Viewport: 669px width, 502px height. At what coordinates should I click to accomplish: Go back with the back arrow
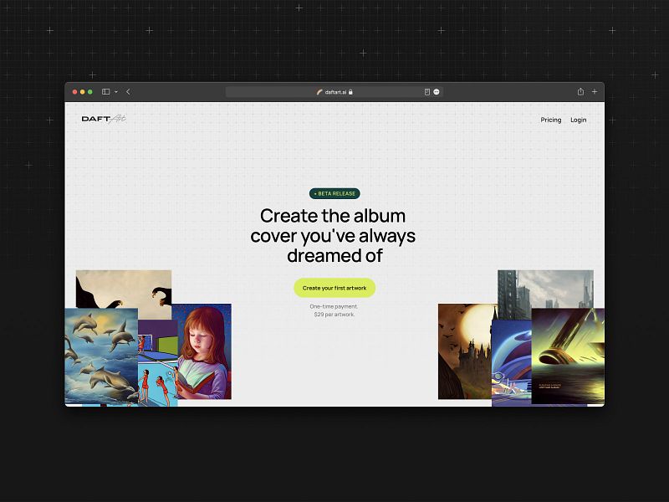pyautogui.click(x=128, y=92)
